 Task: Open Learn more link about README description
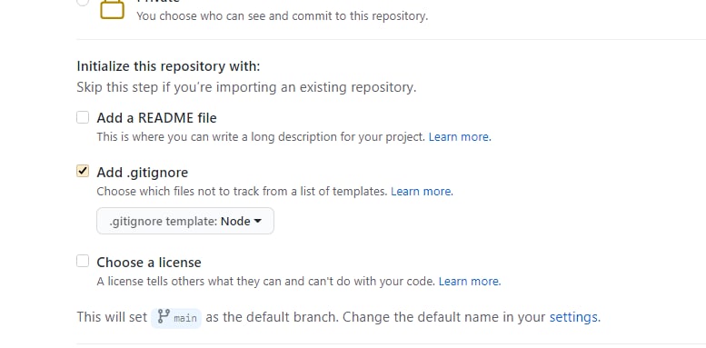click(x=460, y=137)
